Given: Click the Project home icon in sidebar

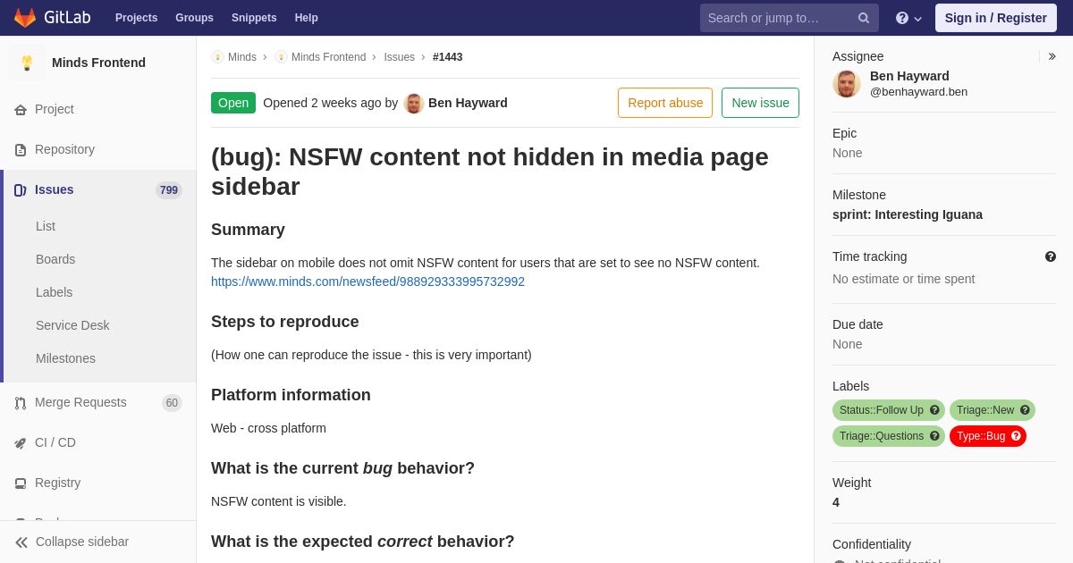Looking at the screenshot, I should point(21,110).
